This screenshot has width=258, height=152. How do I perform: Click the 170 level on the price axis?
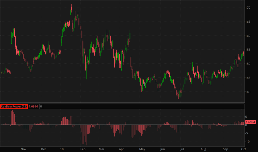(x=249, y=8)
